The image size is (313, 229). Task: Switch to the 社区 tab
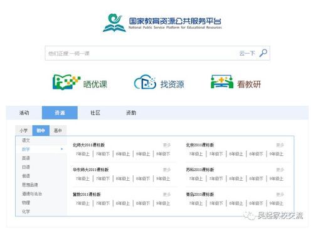[95, 113]
